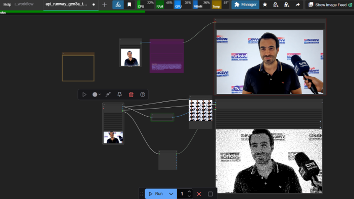Click the grid of portrait frames thumbnail
354x199 pixels.
pyautogui.click(x=201, y=111)
